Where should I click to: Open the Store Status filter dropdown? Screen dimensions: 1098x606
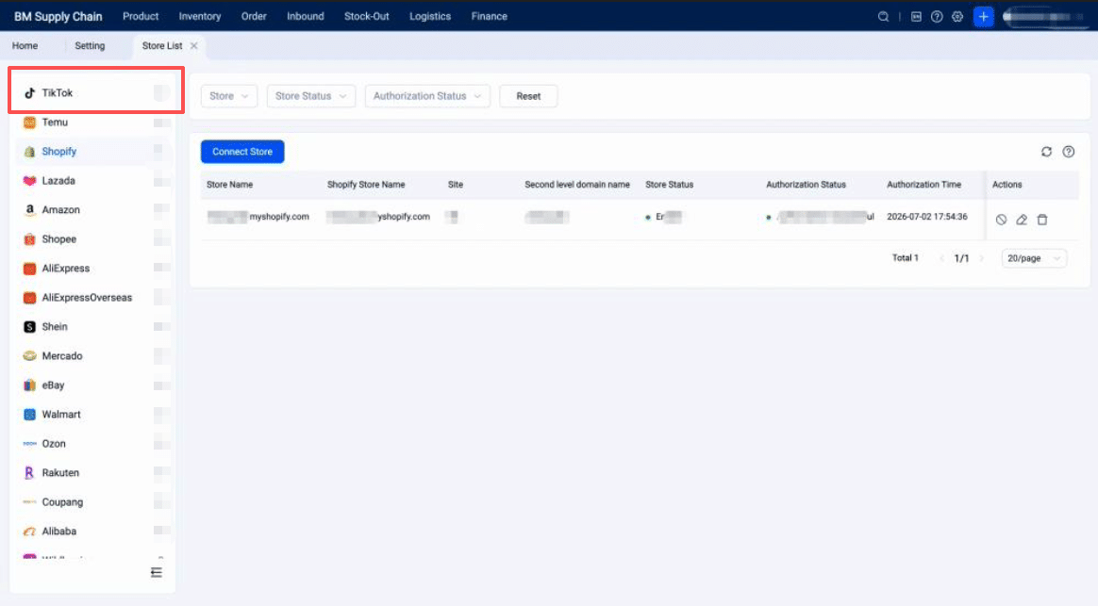click(x=311, y=96)
